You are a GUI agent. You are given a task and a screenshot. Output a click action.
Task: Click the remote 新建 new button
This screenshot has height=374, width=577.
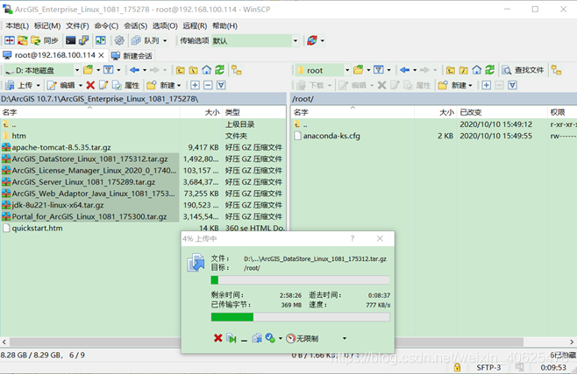point(455,85)
